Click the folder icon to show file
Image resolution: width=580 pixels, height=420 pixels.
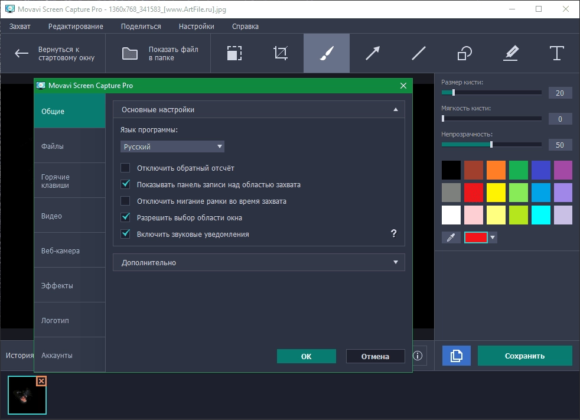click(x=130, y=54)
